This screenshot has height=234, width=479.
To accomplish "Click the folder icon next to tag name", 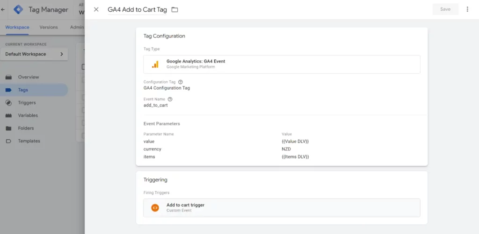I will click(174, 9).
